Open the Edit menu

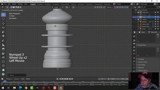[x=9, y=4]
